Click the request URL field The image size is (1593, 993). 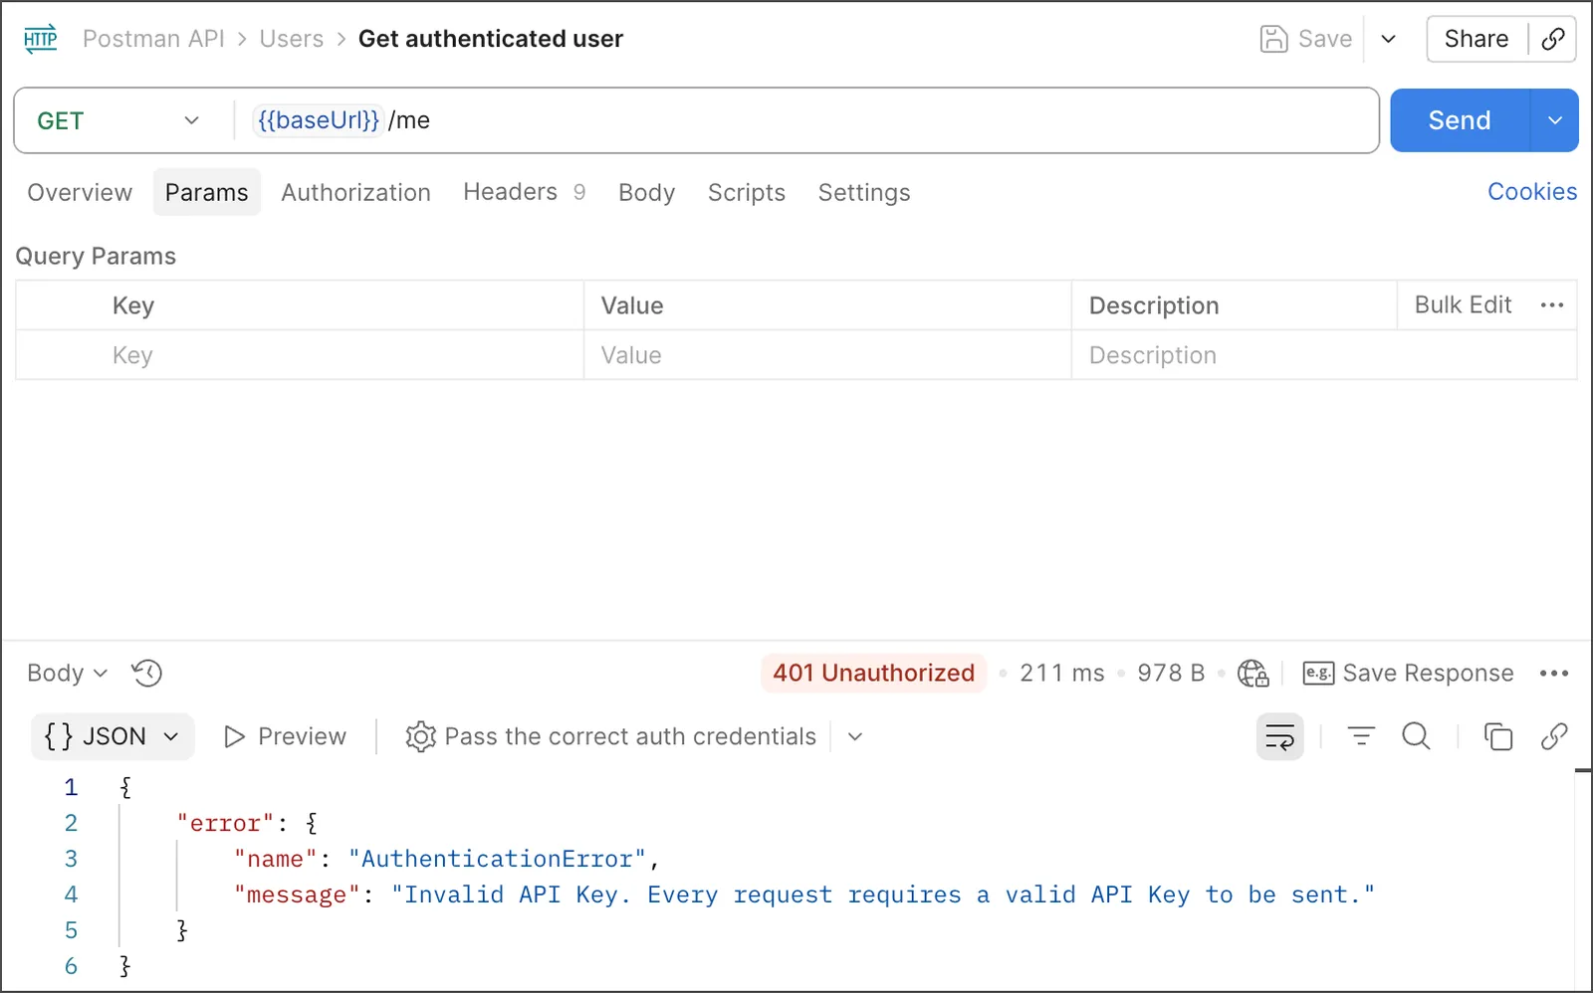(x=806, y=121)
